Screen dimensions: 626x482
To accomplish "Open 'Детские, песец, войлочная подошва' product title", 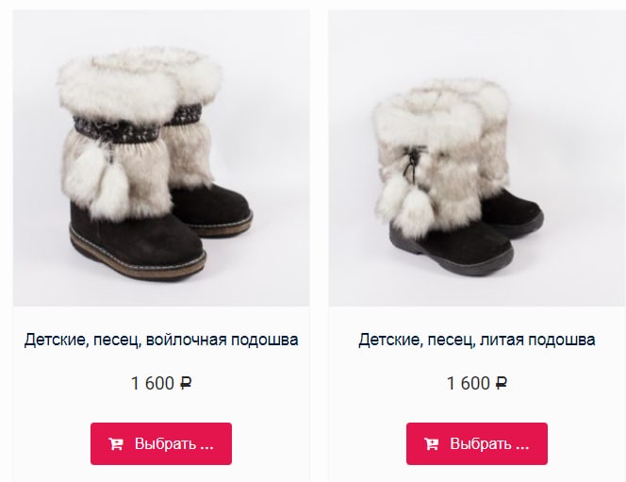I will click(x=161, y=340).
